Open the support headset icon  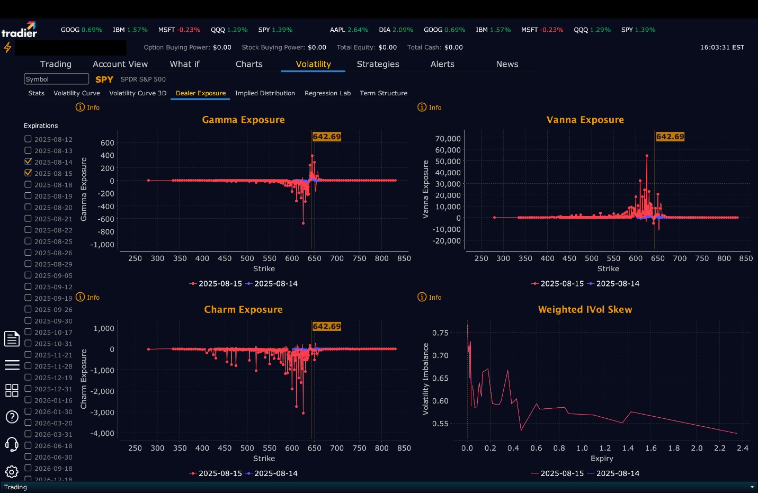click(x=12, y=444)
